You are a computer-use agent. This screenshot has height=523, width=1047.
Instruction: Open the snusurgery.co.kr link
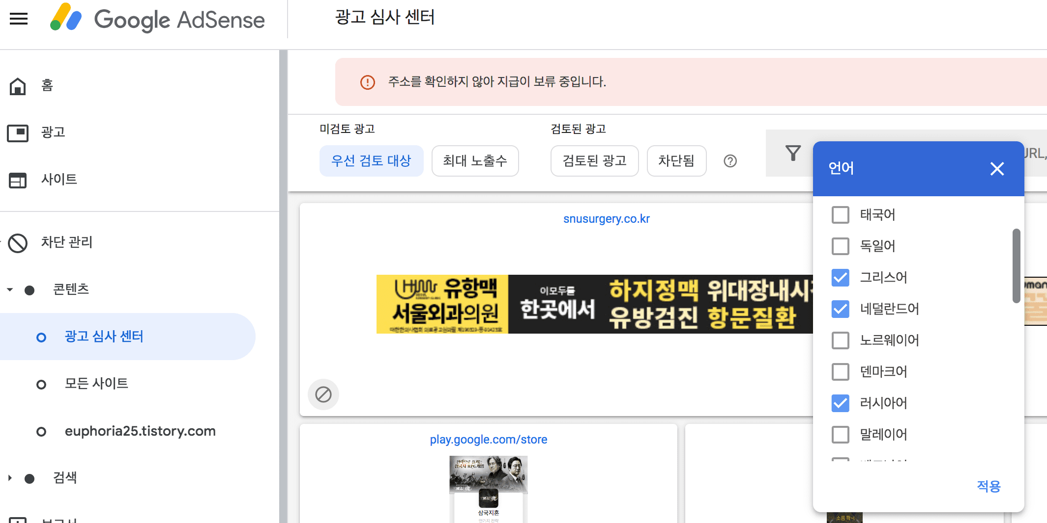606,219
